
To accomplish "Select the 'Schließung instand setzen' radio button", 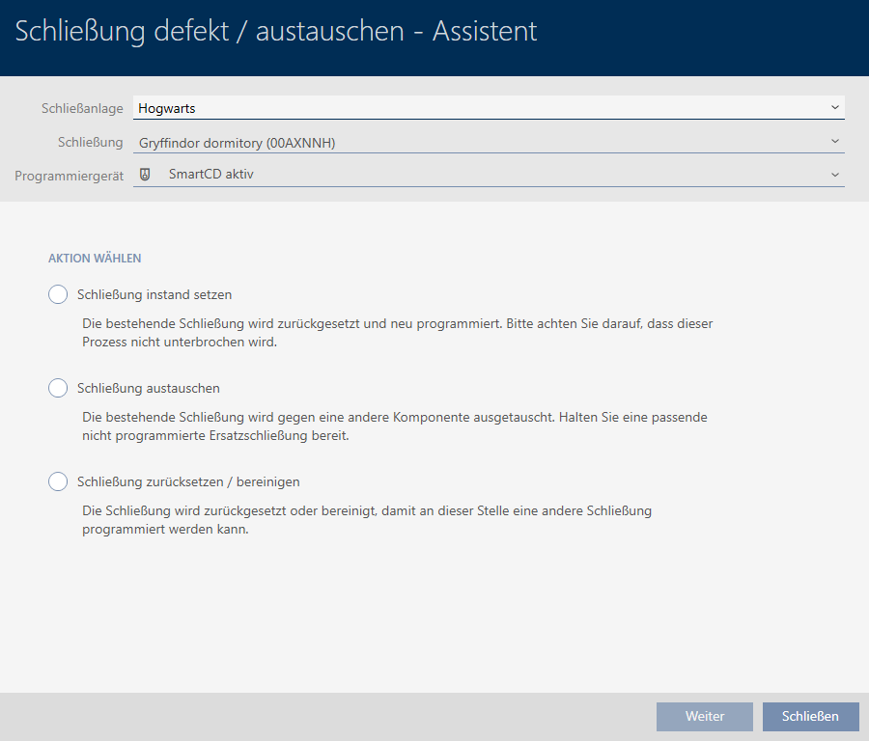I will [58, 294].
